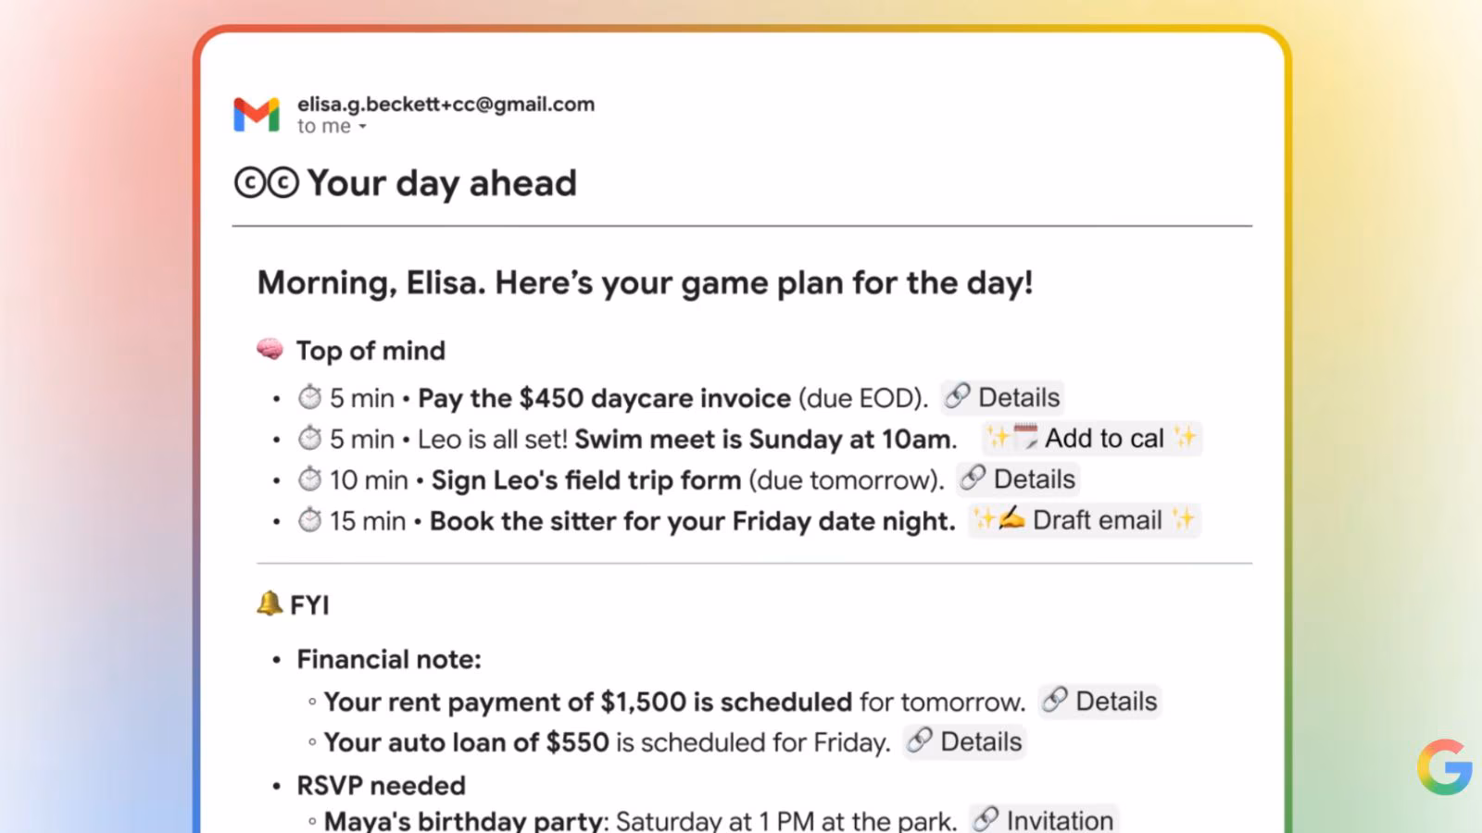
Task: Open Details for the daycare invoice
Action: 1002,398
